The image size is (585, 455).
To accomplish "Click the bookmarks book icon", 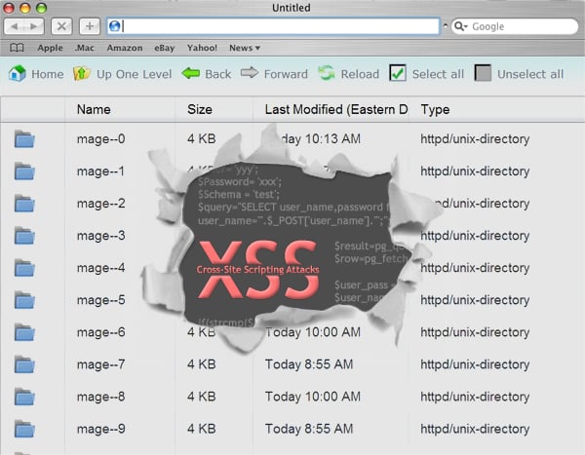I will click(x=17, y=48).
